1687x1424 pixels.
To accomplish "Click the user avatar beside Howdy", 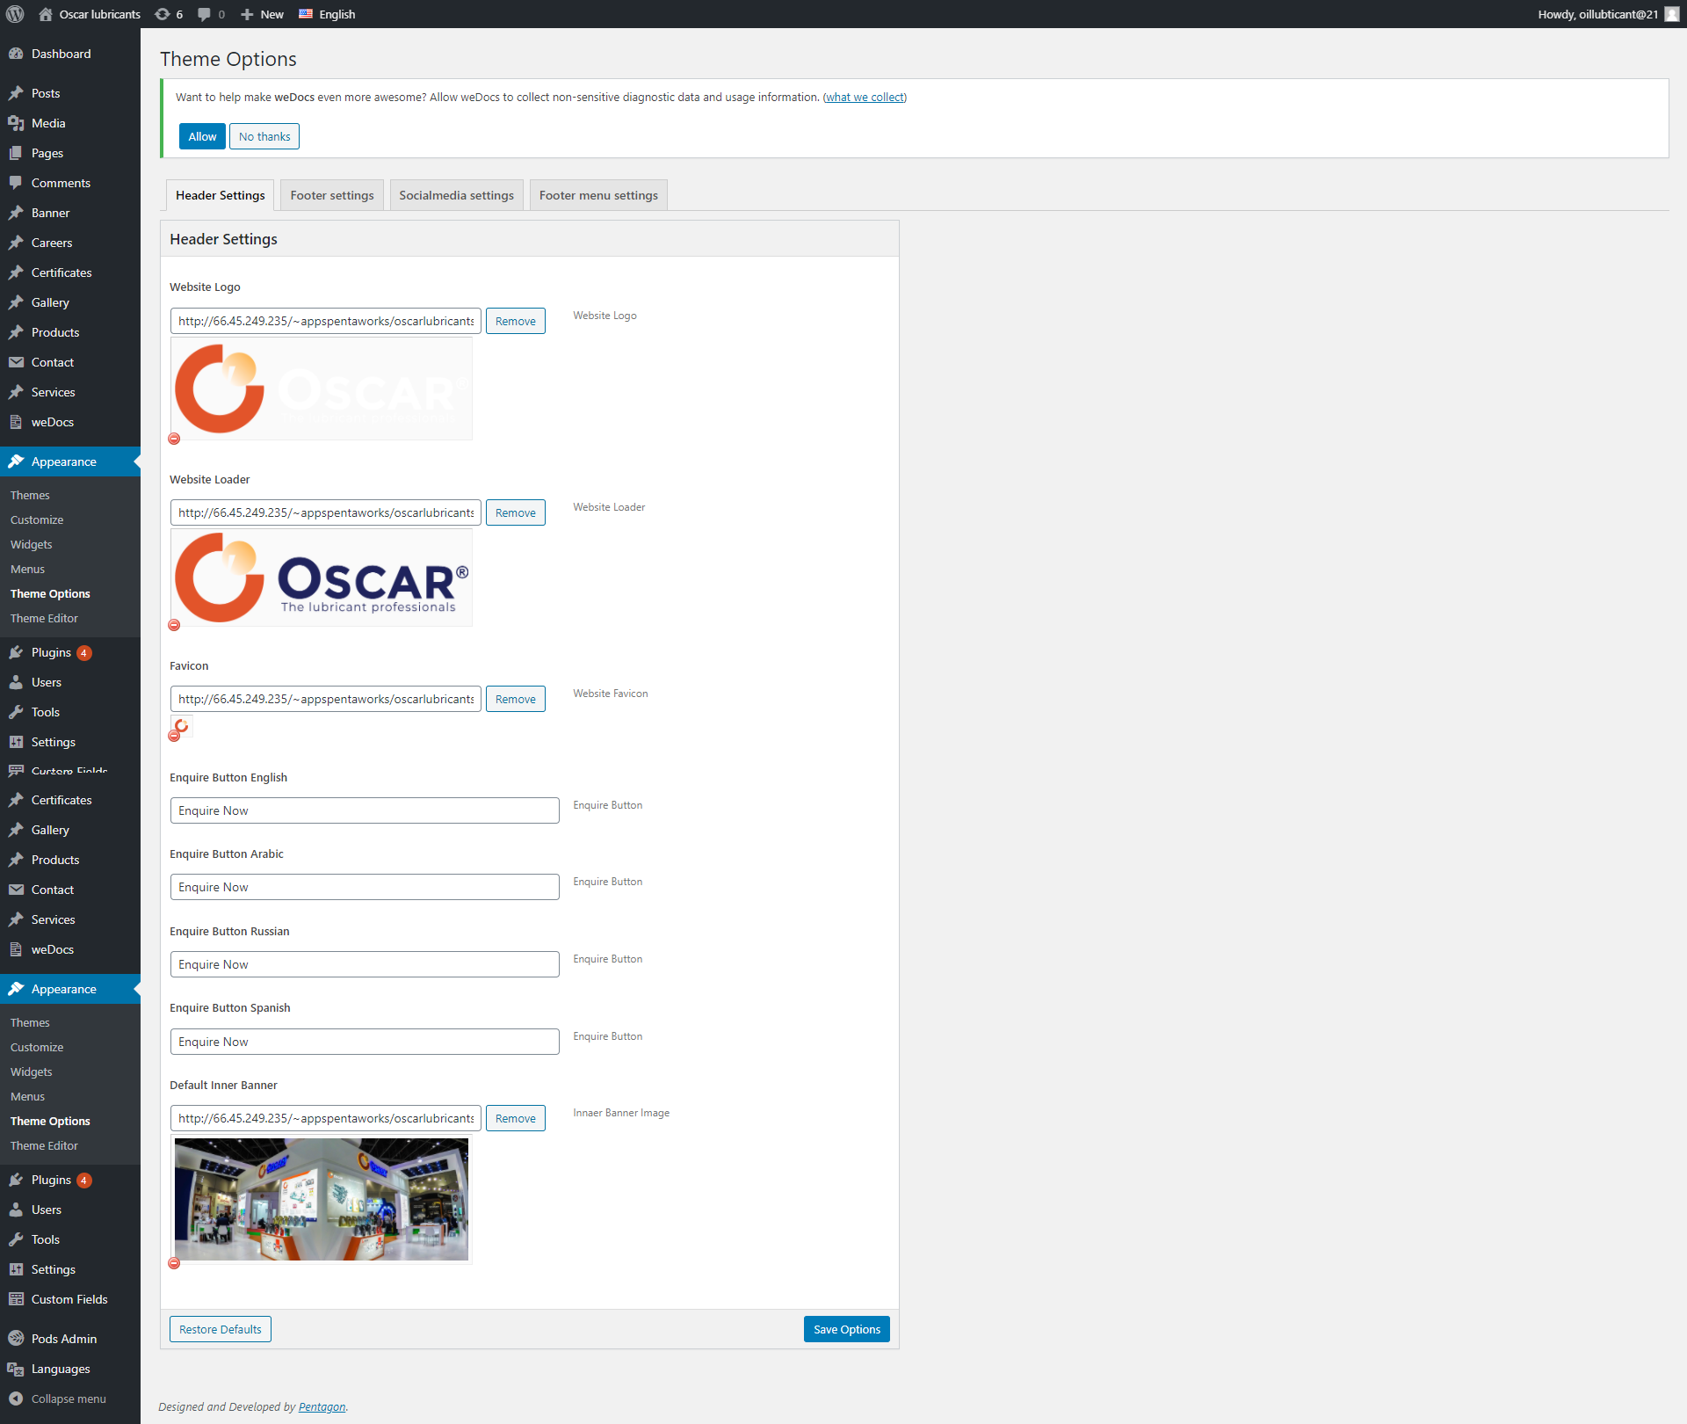I will pyautogui.click(x=1672, y=14).
